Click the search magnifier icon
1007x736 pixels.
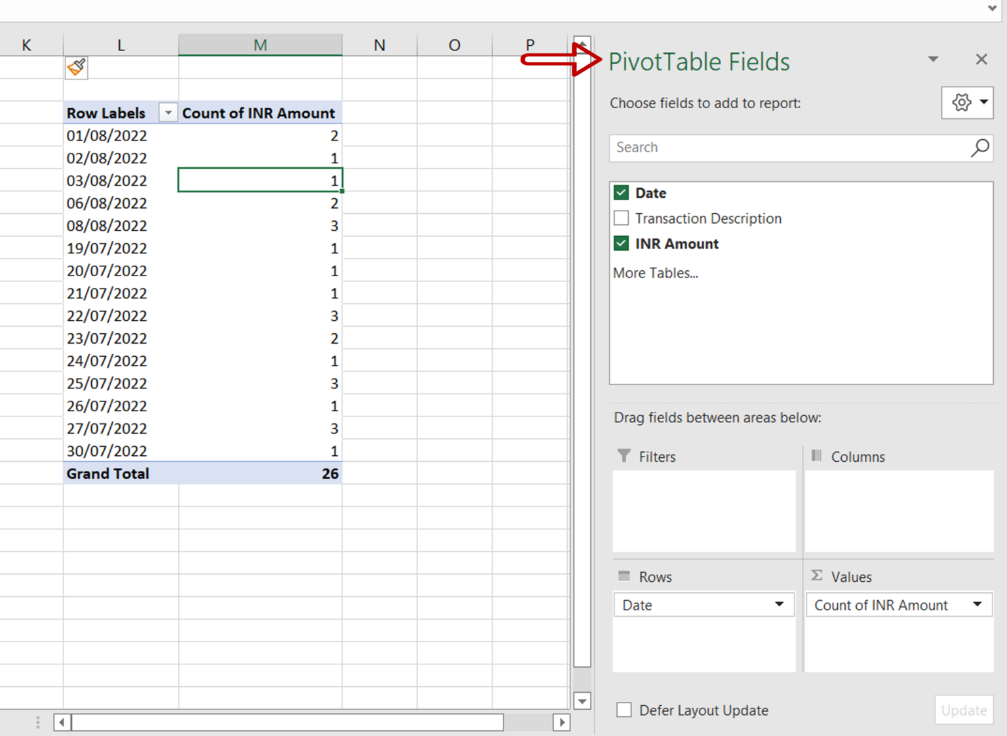pyautogui.click(x=979, y=148)
